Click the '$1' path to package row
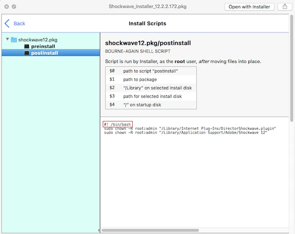Screen dimensions: 295x234 pos(151,79)
